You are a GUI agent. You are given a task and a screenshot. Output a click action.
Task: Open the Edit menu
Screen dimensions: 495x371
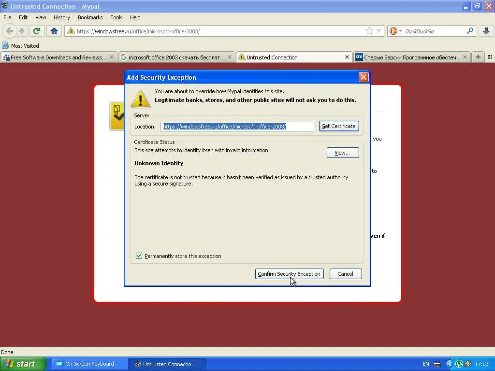coord(23,17)
